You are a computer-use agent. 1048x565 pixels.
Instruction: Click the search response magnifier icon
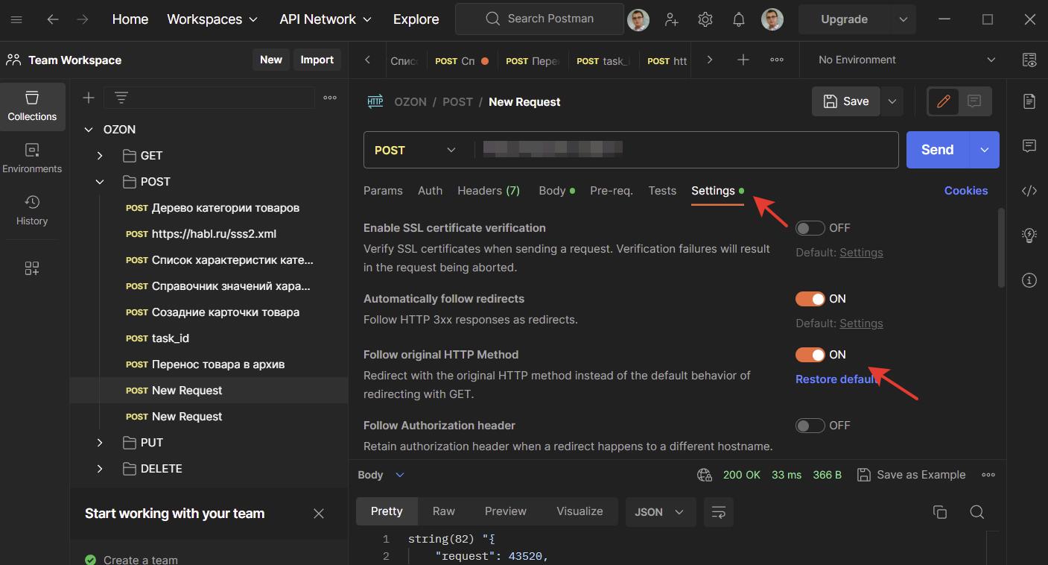977,511
